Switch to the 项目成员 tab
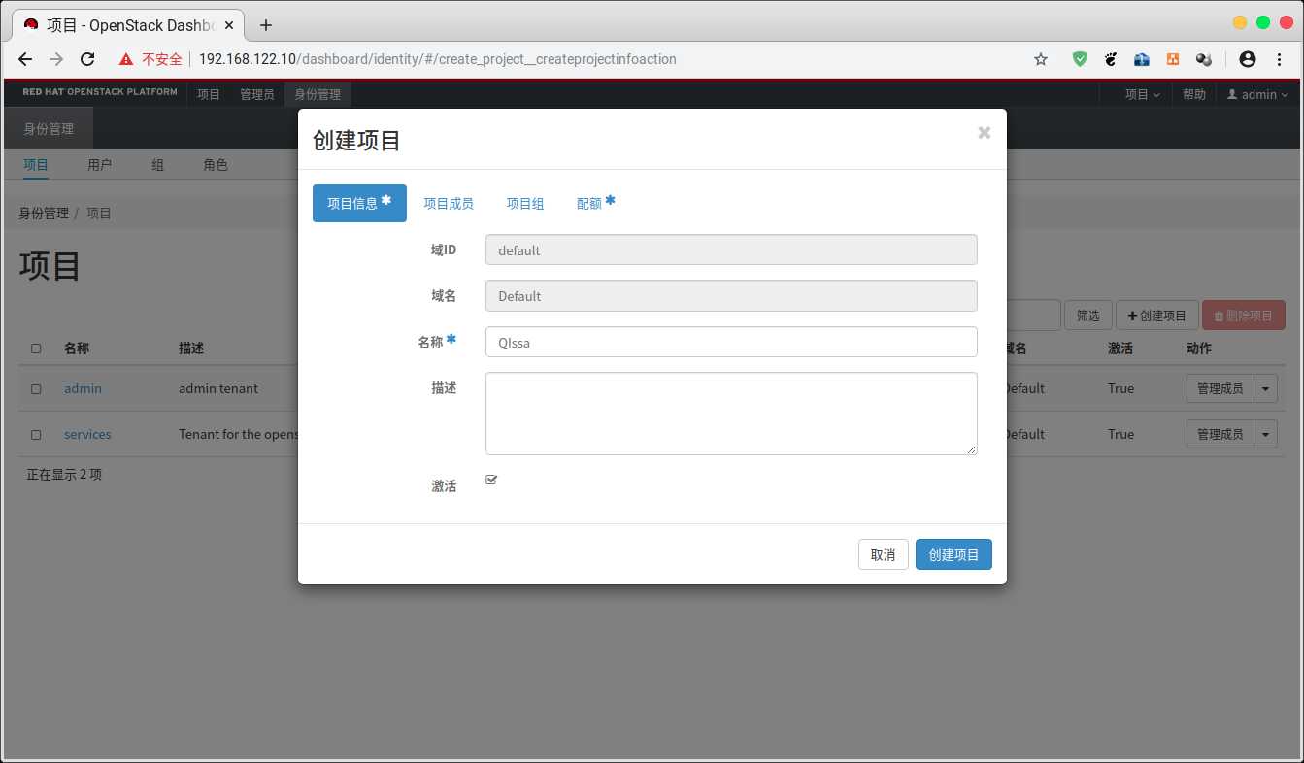Screen dimensions: 1304x763 449,204
